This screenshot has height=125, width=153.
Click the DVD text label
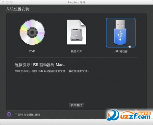32,51
